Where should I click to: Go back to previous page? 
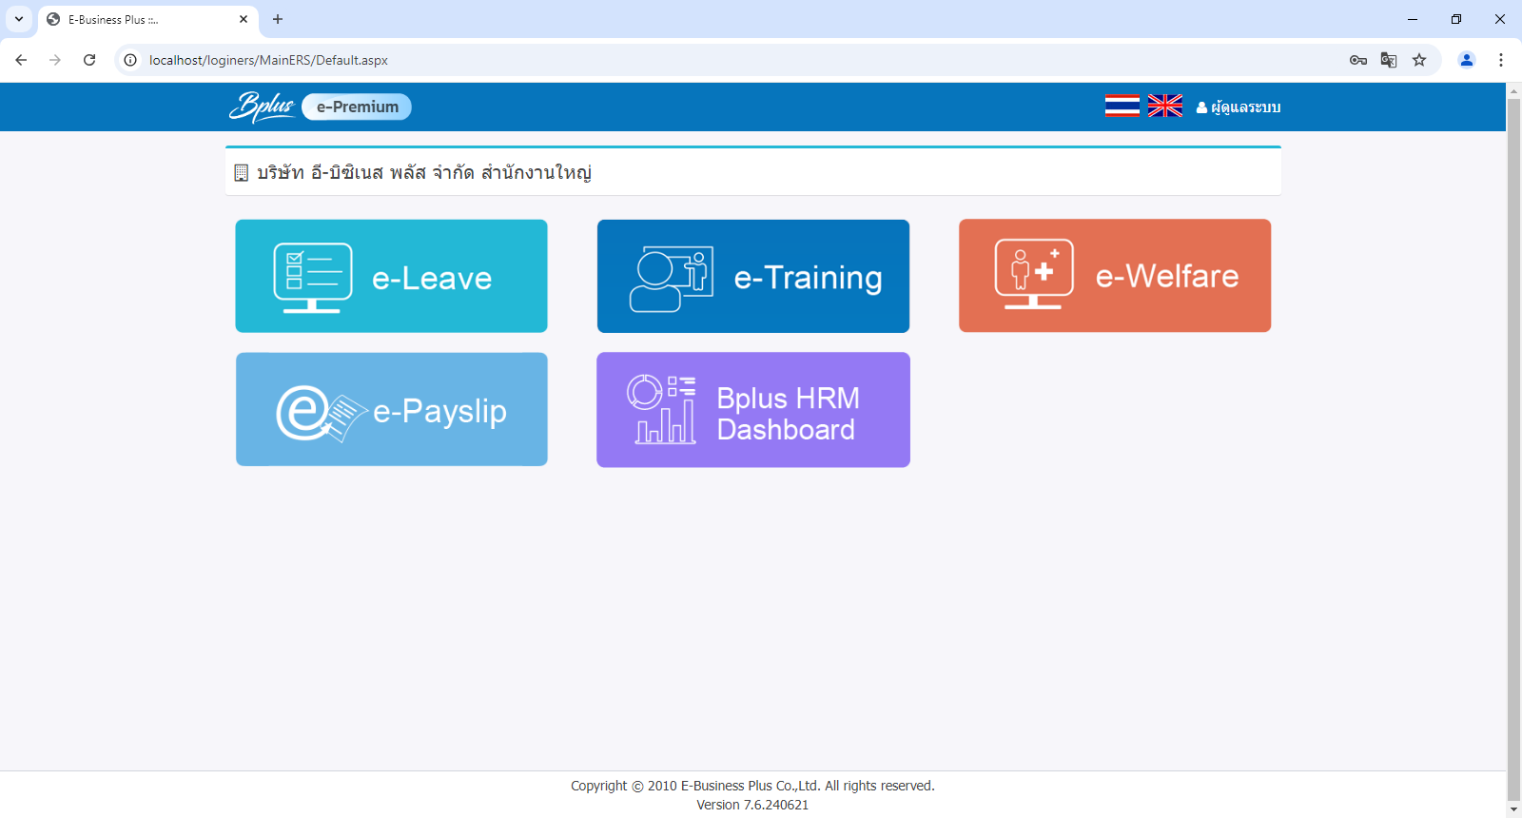(x=21, y=60)
